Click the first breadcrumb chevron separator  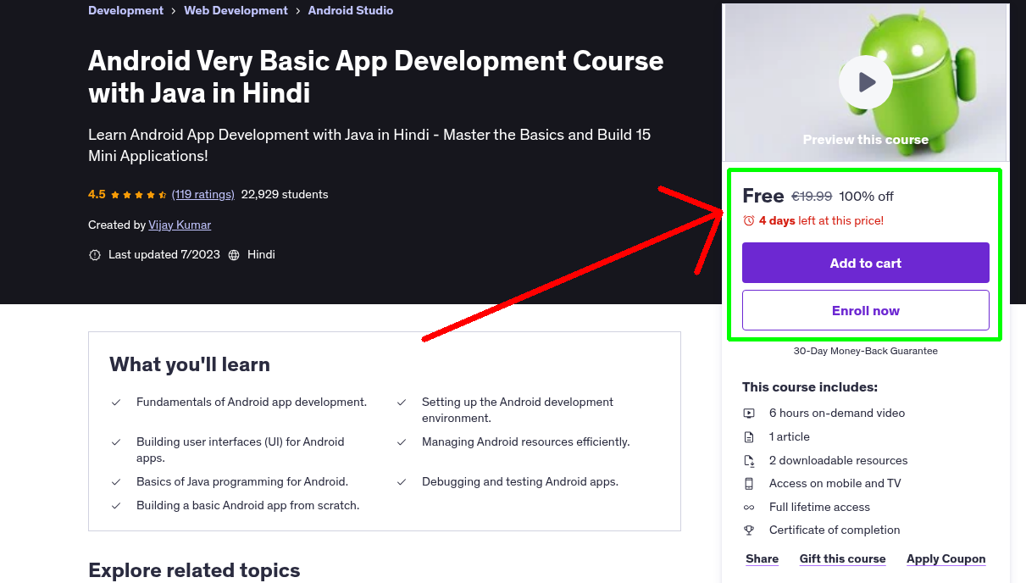point(174,11)
